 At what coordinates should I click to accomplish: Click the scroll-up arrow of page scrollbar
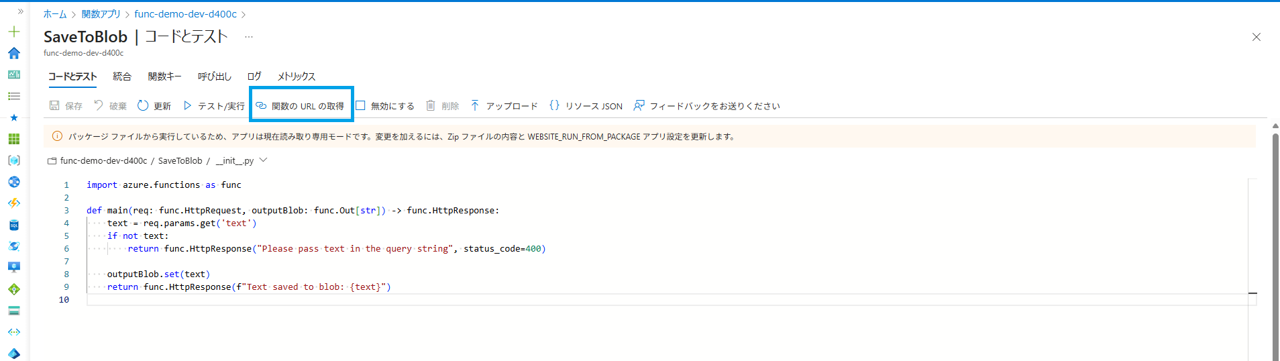click(x=1275, y=125)
